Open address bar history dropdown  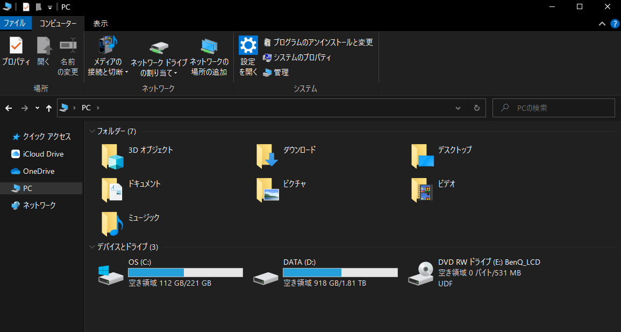pyautogui.click(x=458, y=108)
